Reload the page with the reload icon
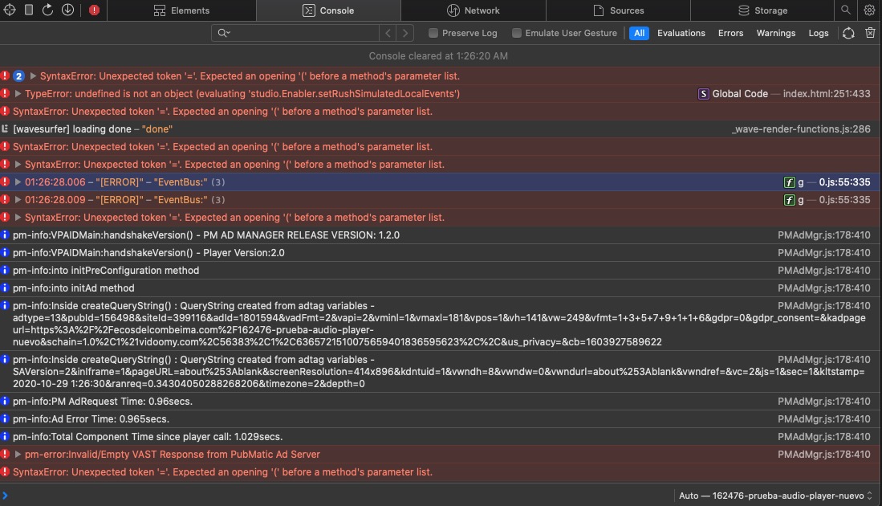Screen dimensions: 882x506 click(x=48, y=10)
